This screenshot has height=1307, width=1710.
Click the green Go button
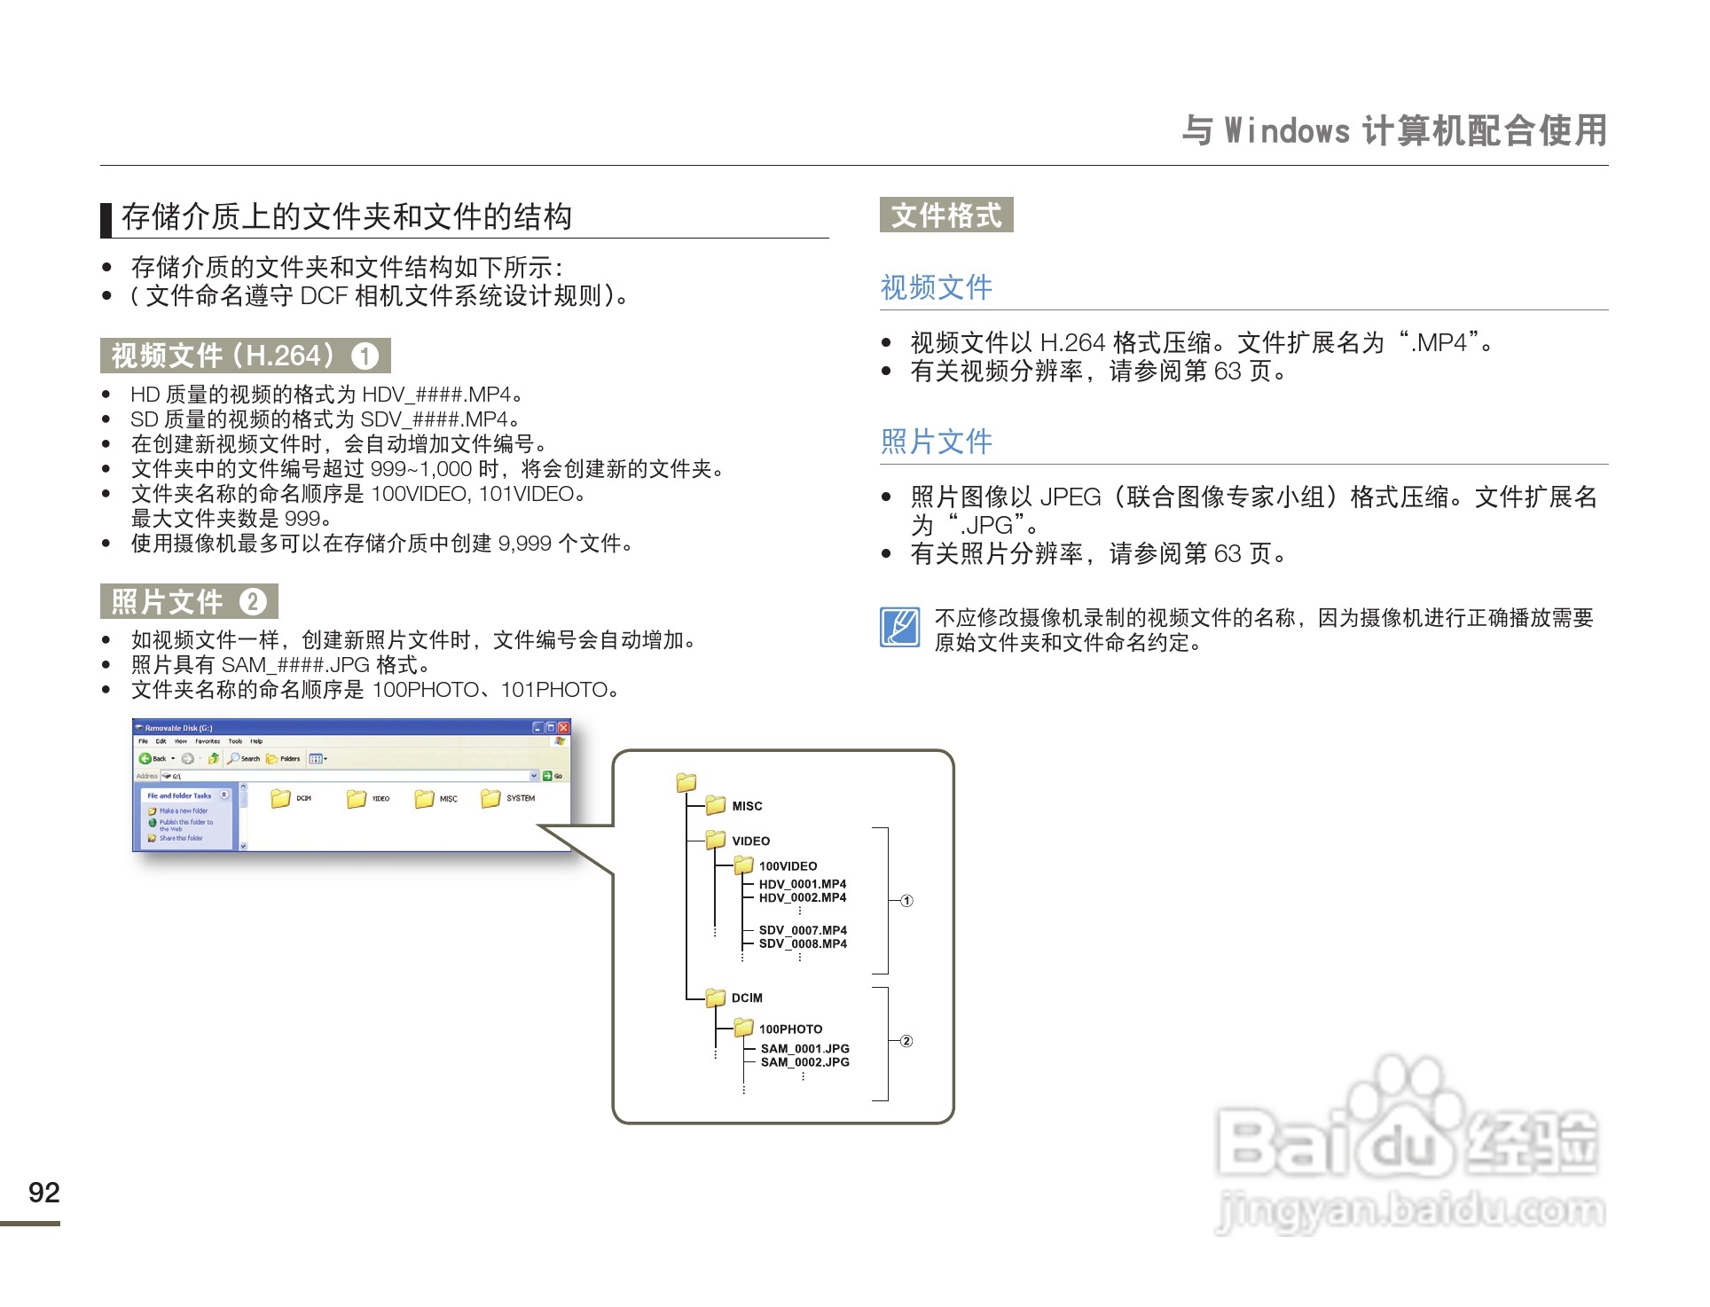[x=553, y=776]
